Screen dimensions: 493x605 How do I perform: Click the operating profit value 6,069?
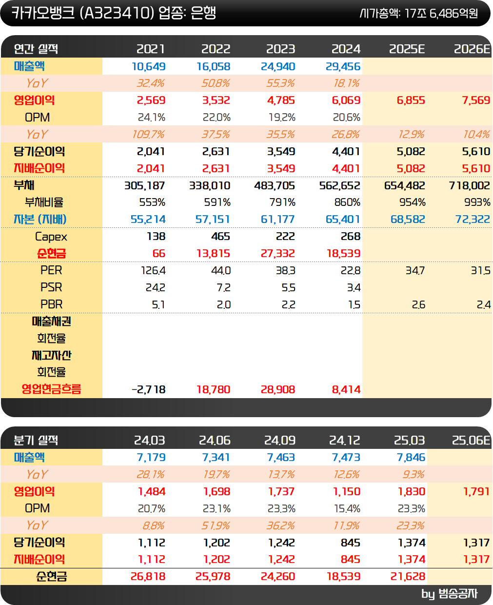coord(346,101)
